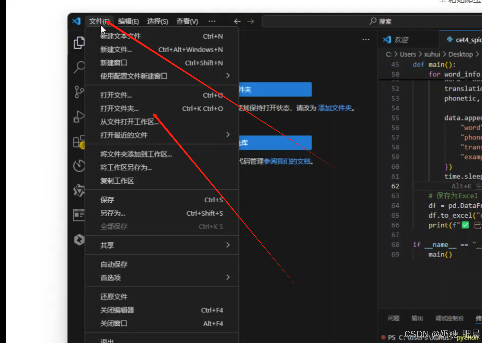Click xuhui in the breadcrumb path
This screenshot has width=482, height=343.
pos(432,54)
